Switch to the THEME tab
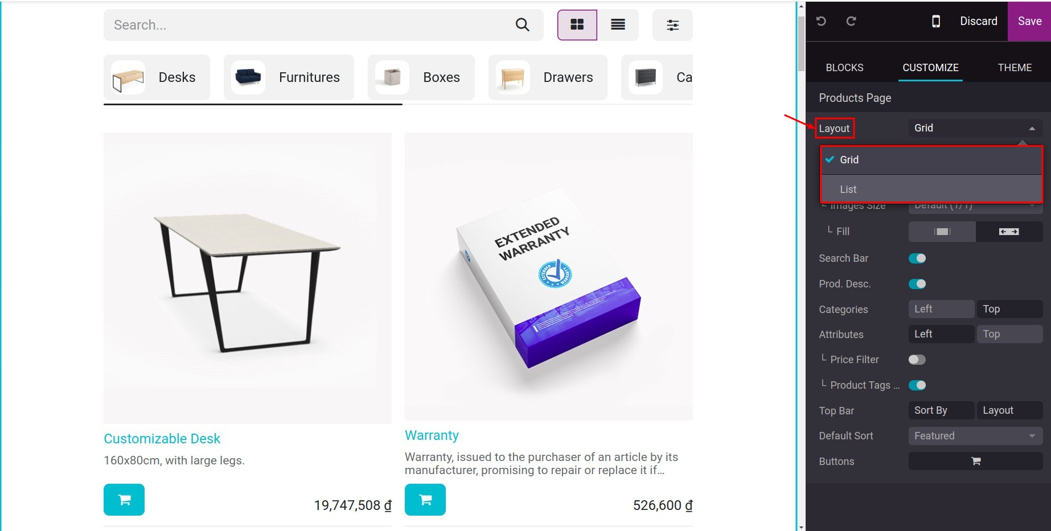The image size is (1051, 531). [1015, 67]
